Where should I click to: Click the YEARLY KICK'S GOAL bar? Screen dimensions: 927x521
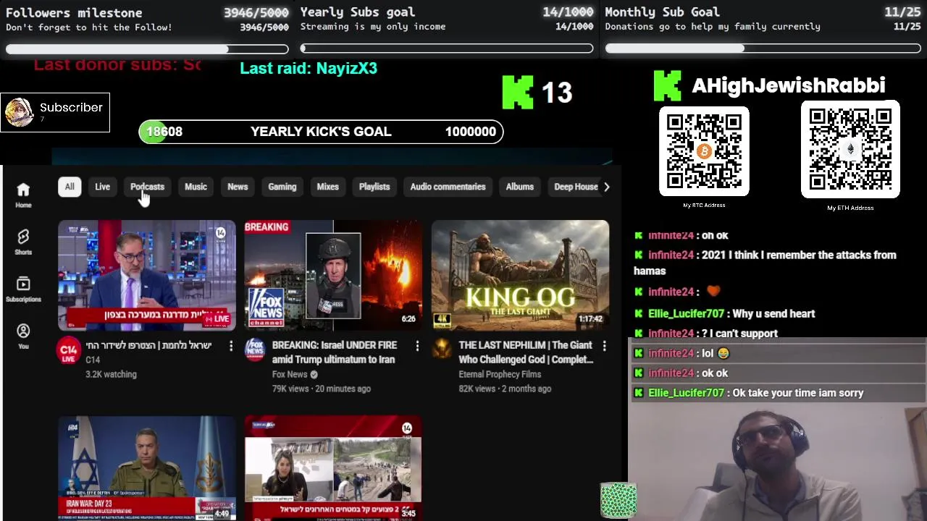point(321,132)
